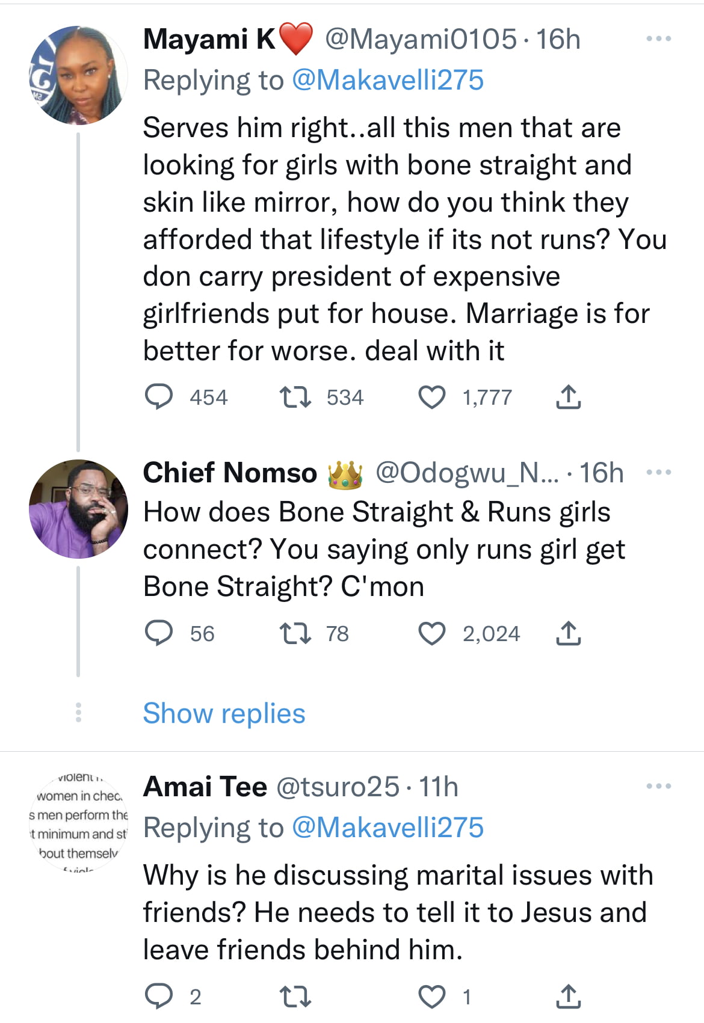Screen dimensions: 704x1023
Task: Like Mayami K's tweet
Action: 432,397
